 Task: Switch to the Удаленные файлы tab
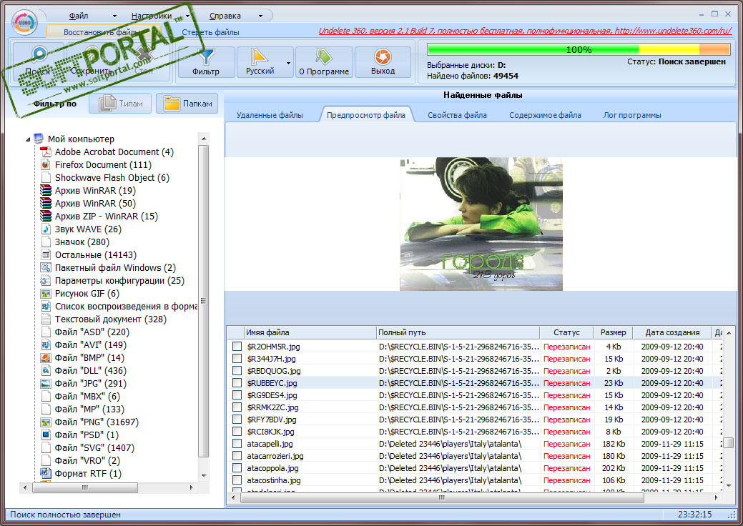[270, 115]
